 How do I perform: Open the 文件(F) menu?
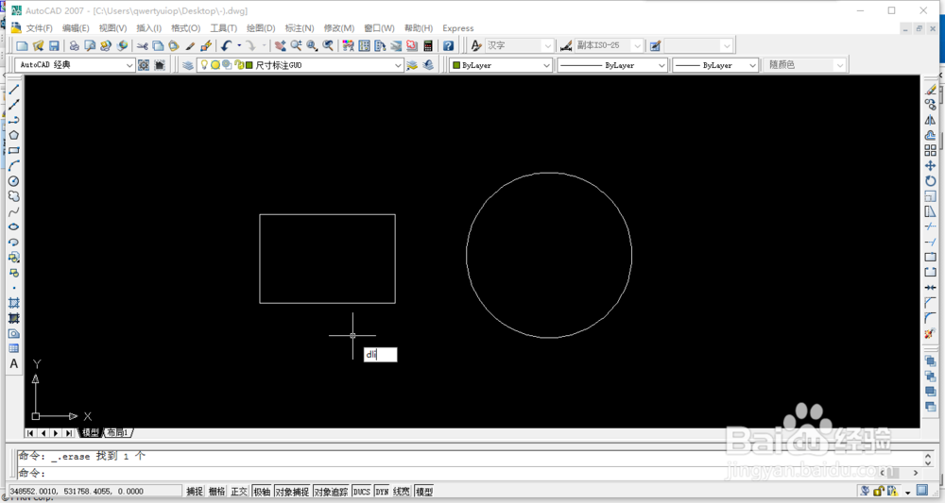point(39,28)
